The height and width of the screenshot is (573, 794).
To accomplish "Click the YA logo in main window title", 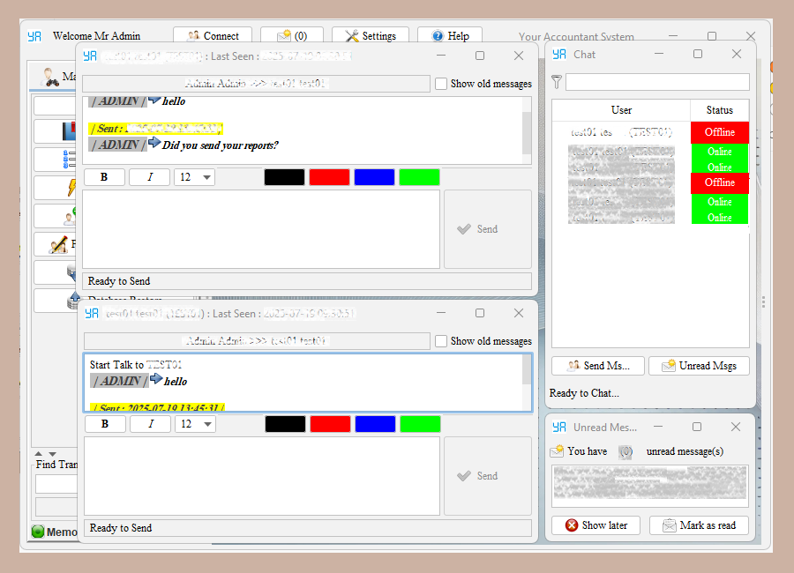I will [34, 36].
